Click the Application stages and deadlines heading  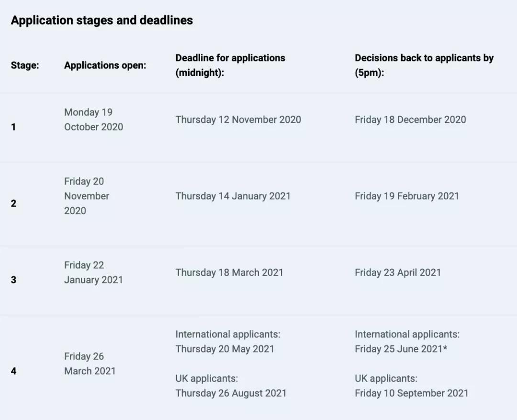click(102, 21)
